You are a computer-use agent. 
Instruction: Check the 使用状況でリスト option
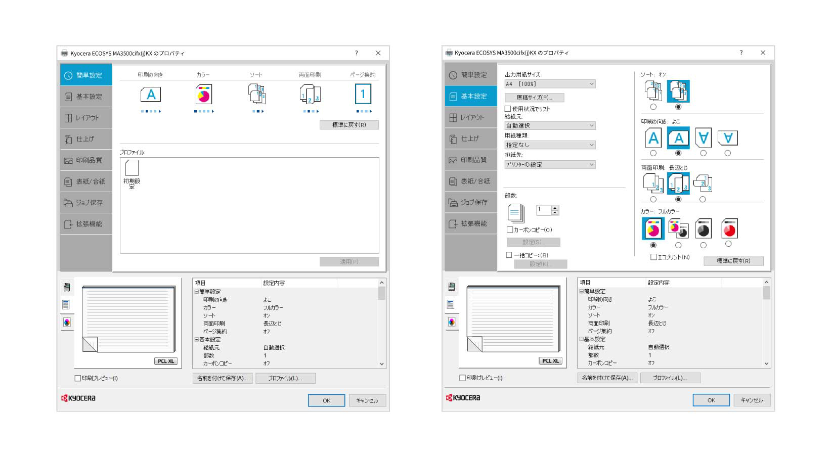[x=507, y=109]
